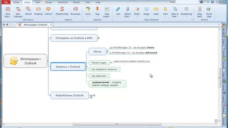228x128 pixels.
Task: Click the vertical scrollbar thumb
Action: click(219, 78)
